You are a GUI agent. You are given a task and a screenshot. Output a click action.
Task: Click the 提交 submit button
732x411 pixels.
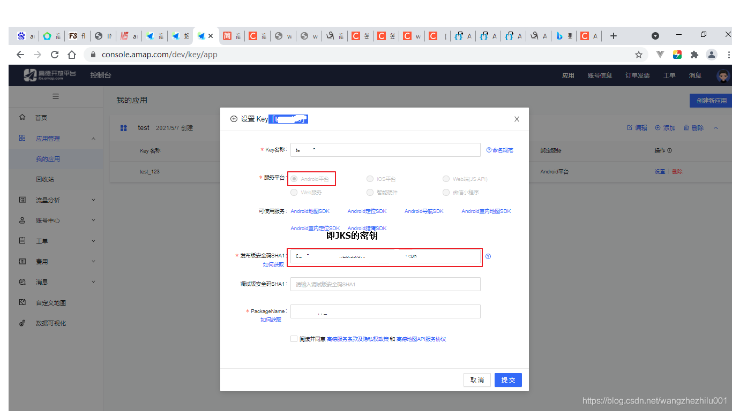tap(507, 380)
